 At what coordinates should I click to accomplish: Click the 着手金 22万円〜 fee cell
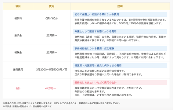point(52,36)
